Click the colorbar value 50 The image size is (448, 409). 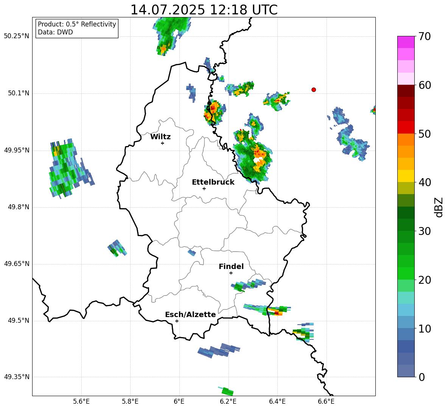click(425, 134)
